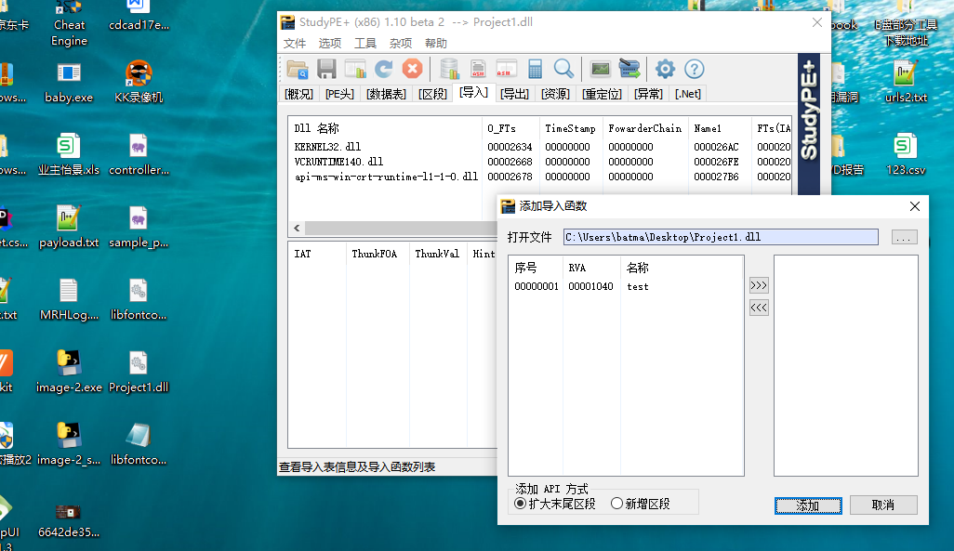This screenshot has height=551, width=954.
Task: Click the <<< move left button
Action: coord(759,308)
